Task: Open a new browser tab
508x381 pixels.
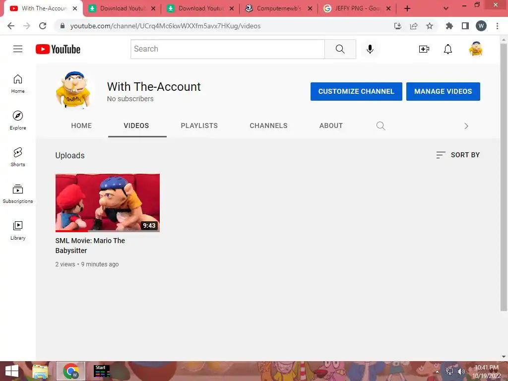Action: coord(407,8)
